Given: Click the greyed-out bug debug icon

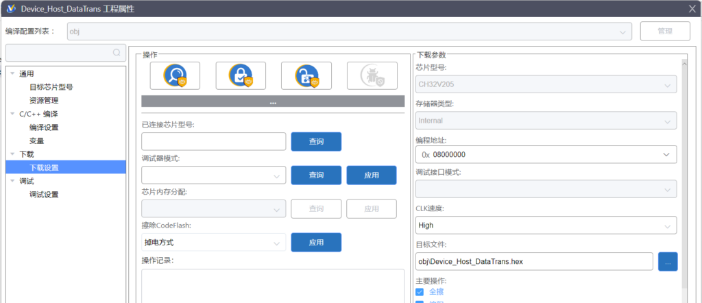Looking at the screenshot, I should point(372,75).
